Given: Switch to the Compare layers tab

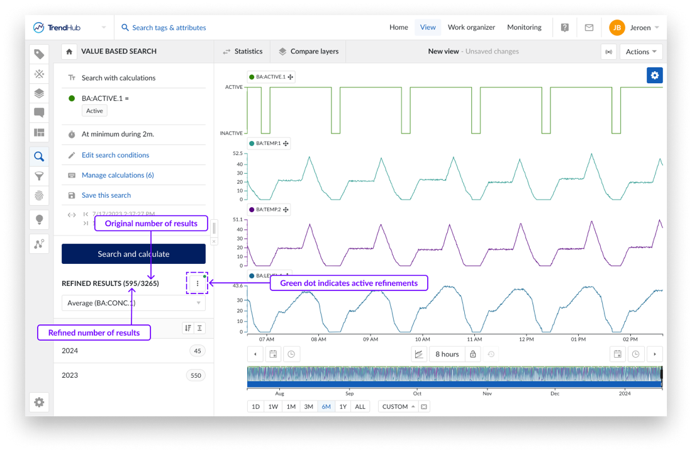Looking at the screenshot, I should click(309, 52).
